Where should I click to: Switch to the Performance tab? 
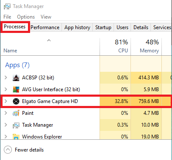(x=45, y=27)
